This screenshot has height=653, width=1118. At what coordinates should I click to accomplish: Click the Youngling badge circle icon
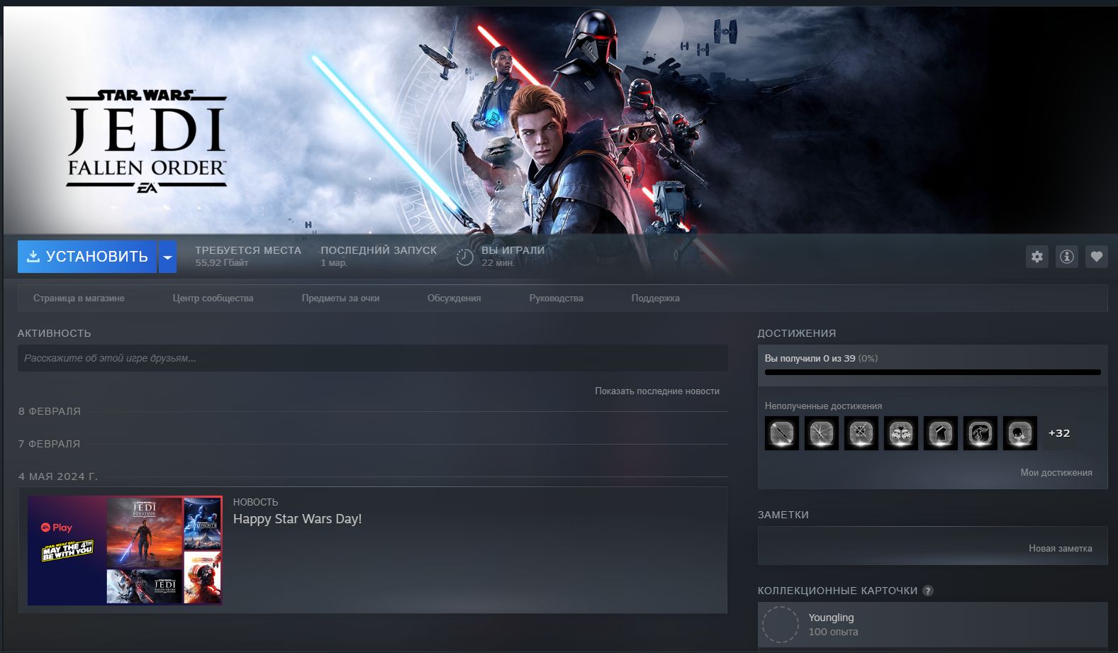[x=781, y=625]
